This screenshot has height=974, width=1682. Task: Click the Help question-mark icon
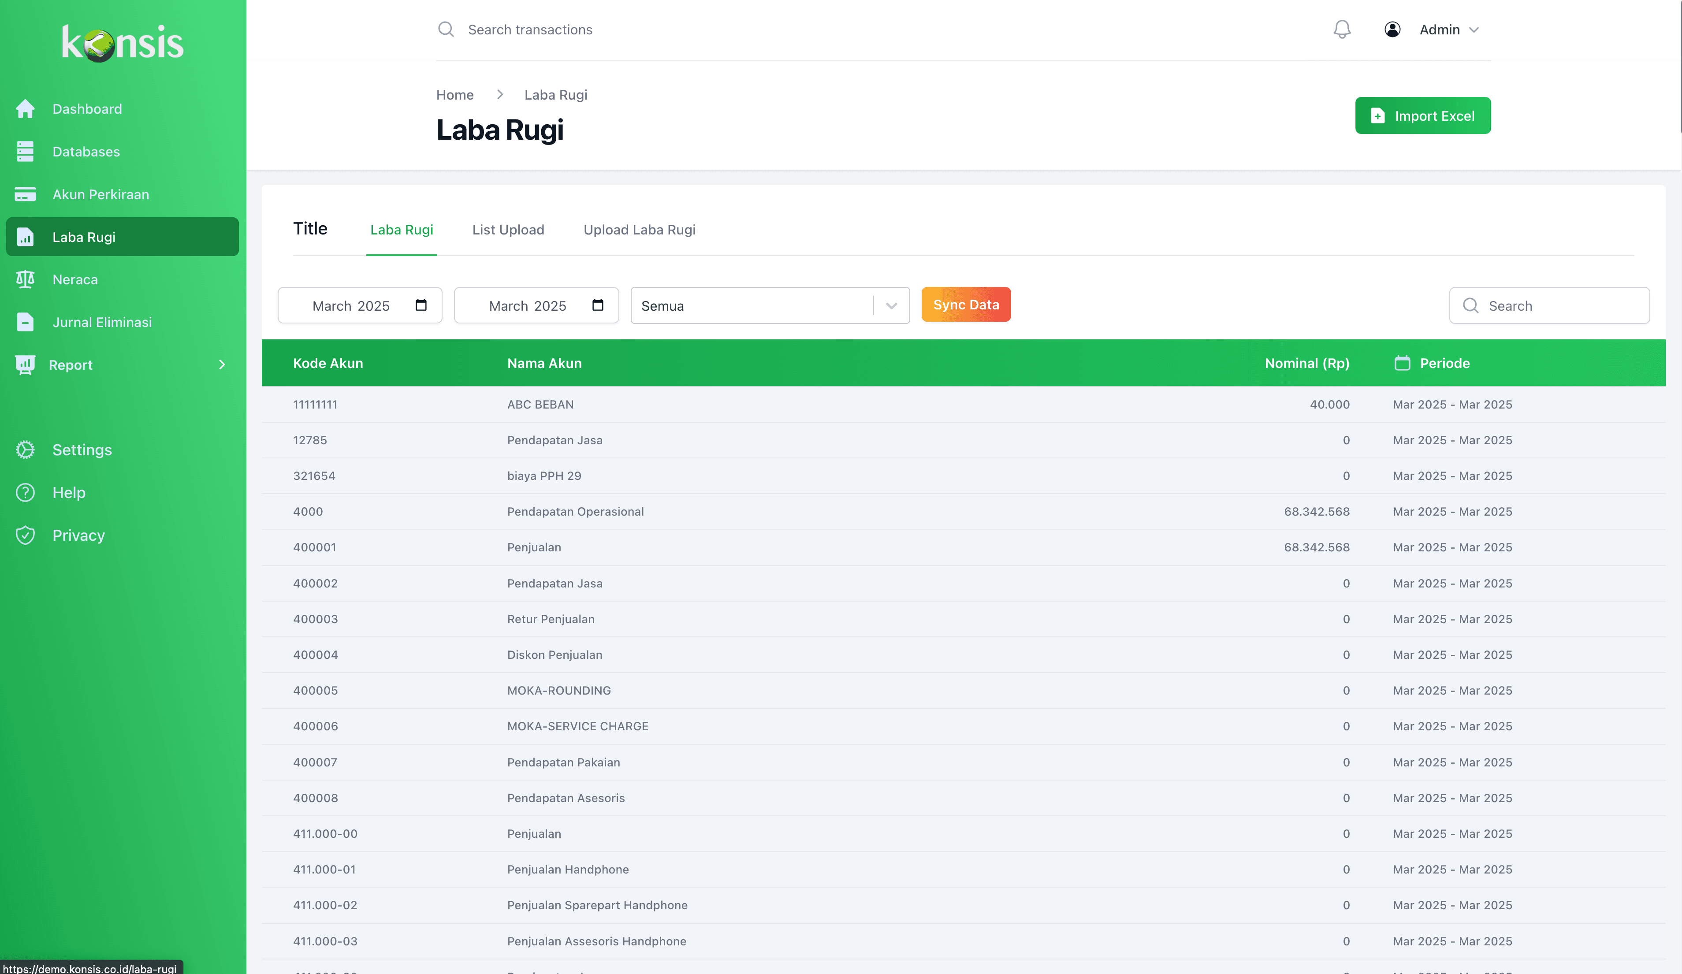click(26, 492)
